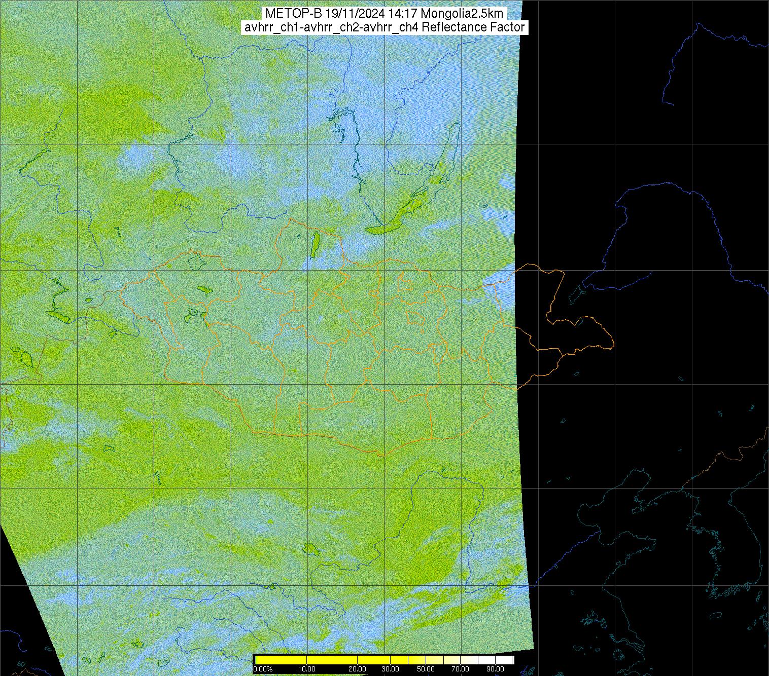Click the 70.00 scale label
Image resolution: width=769 pixels, height=676 pixels.
[461, 669]
